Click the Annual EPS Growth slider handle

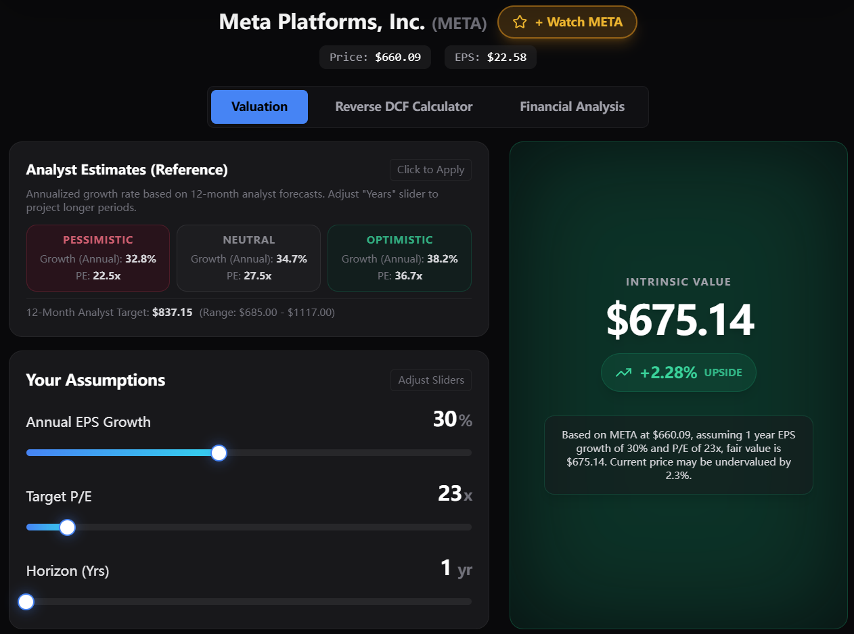pos(219,453)
